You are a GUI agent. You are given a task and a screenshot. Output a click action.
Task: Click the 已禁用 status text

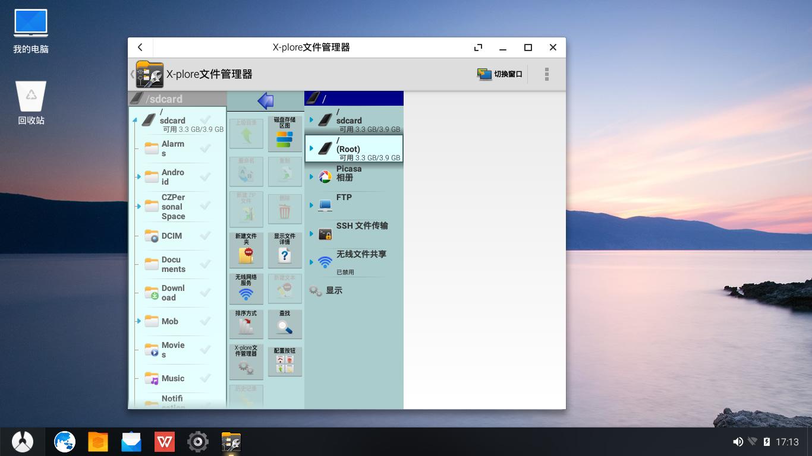pos(345,272)
